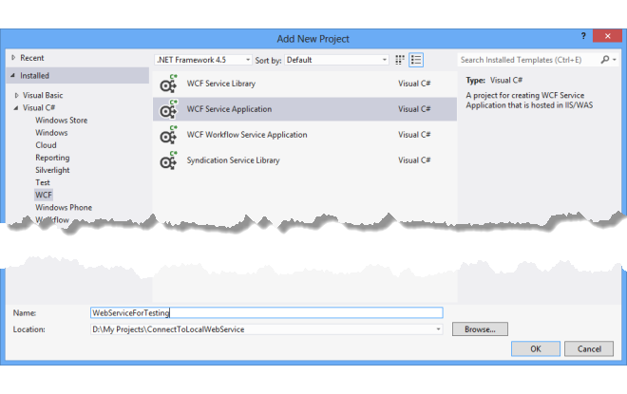Switch to small icons grid view

(x=399, y=60)
